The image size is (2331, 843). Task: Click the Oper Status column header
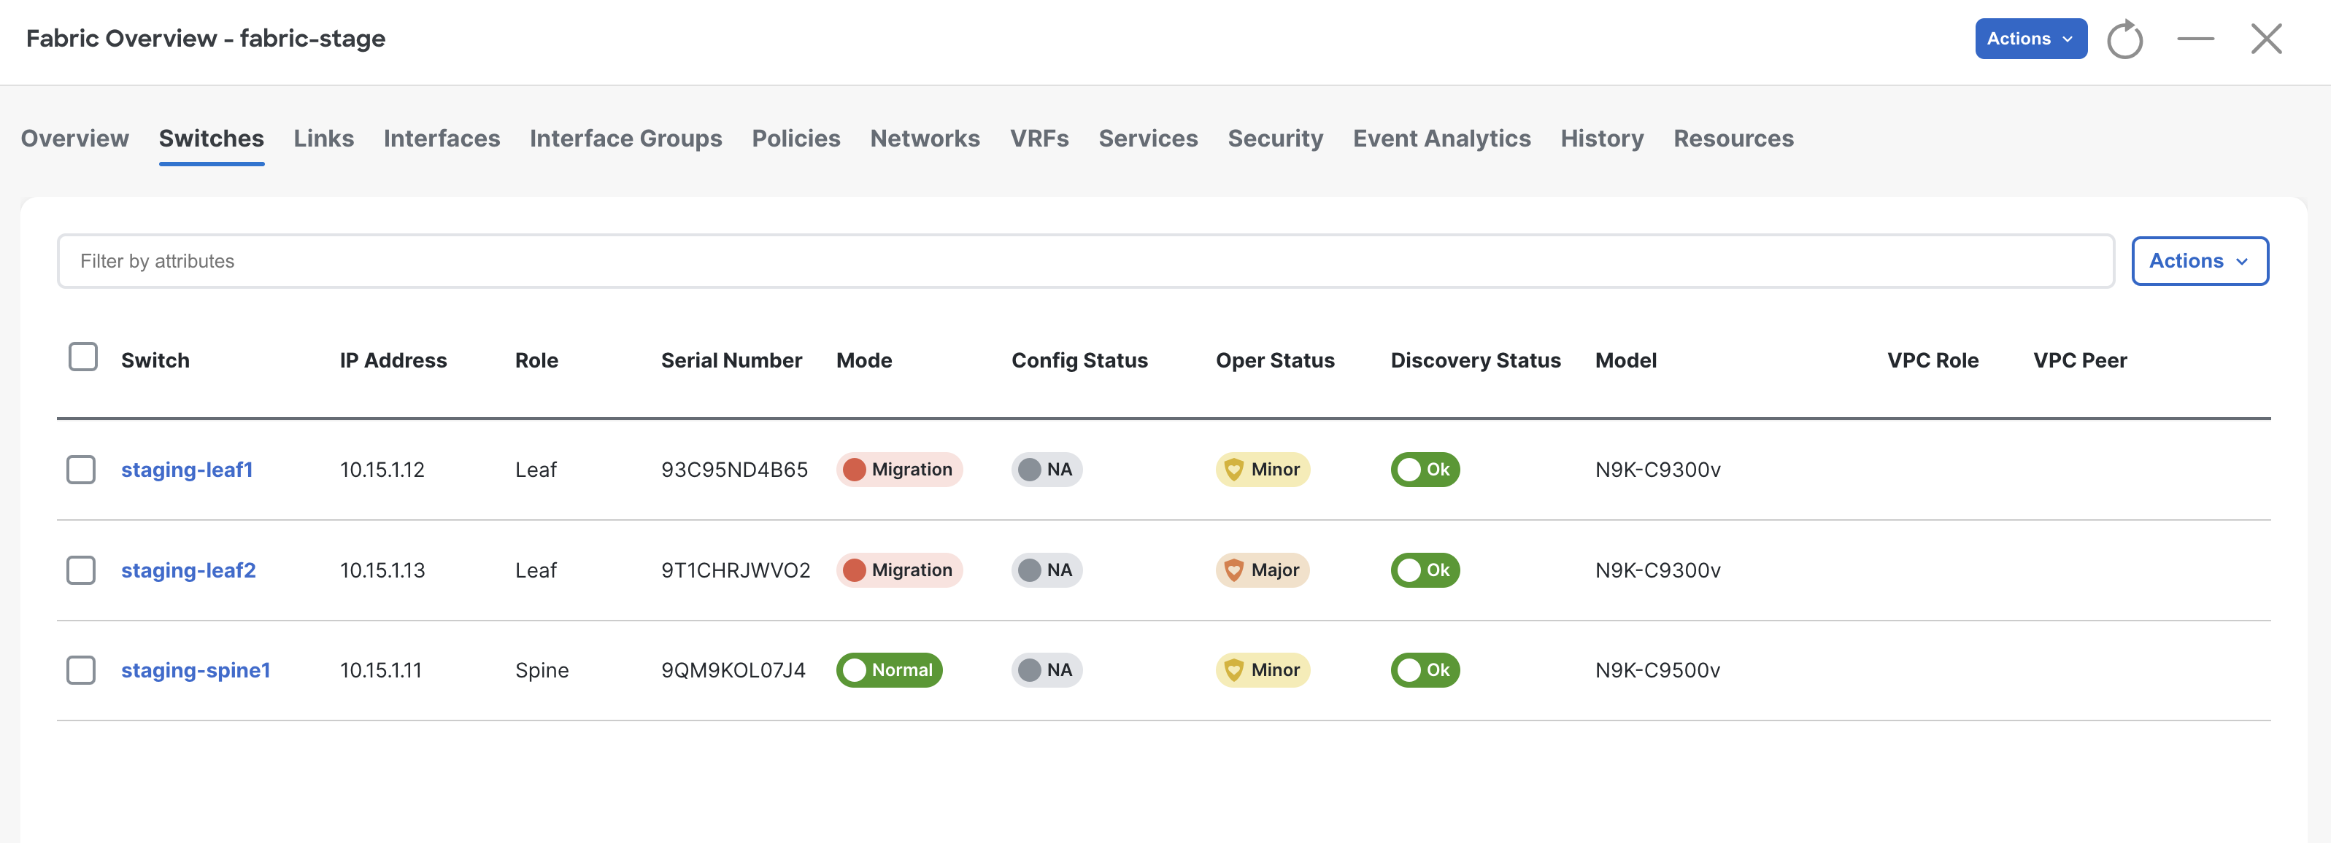1275,360
